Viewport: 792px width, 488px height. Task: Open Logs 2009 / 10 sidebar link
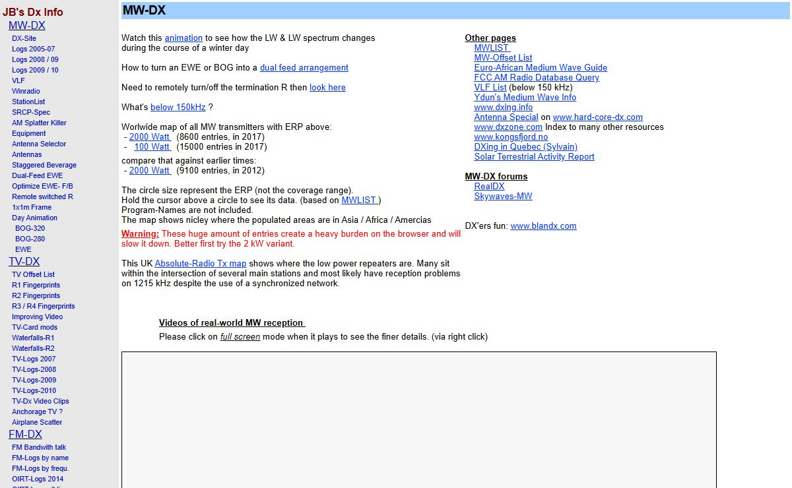(35, 70)
